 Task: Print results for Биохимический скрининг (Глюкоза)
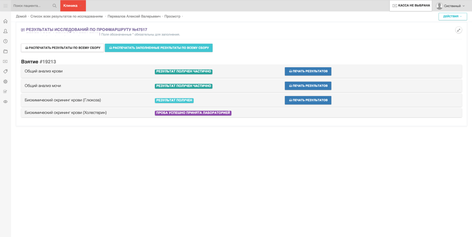point(308,100)
